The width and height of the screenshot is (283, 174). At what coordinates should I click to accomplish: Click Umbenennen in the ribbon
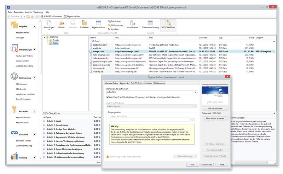(116, 25)
